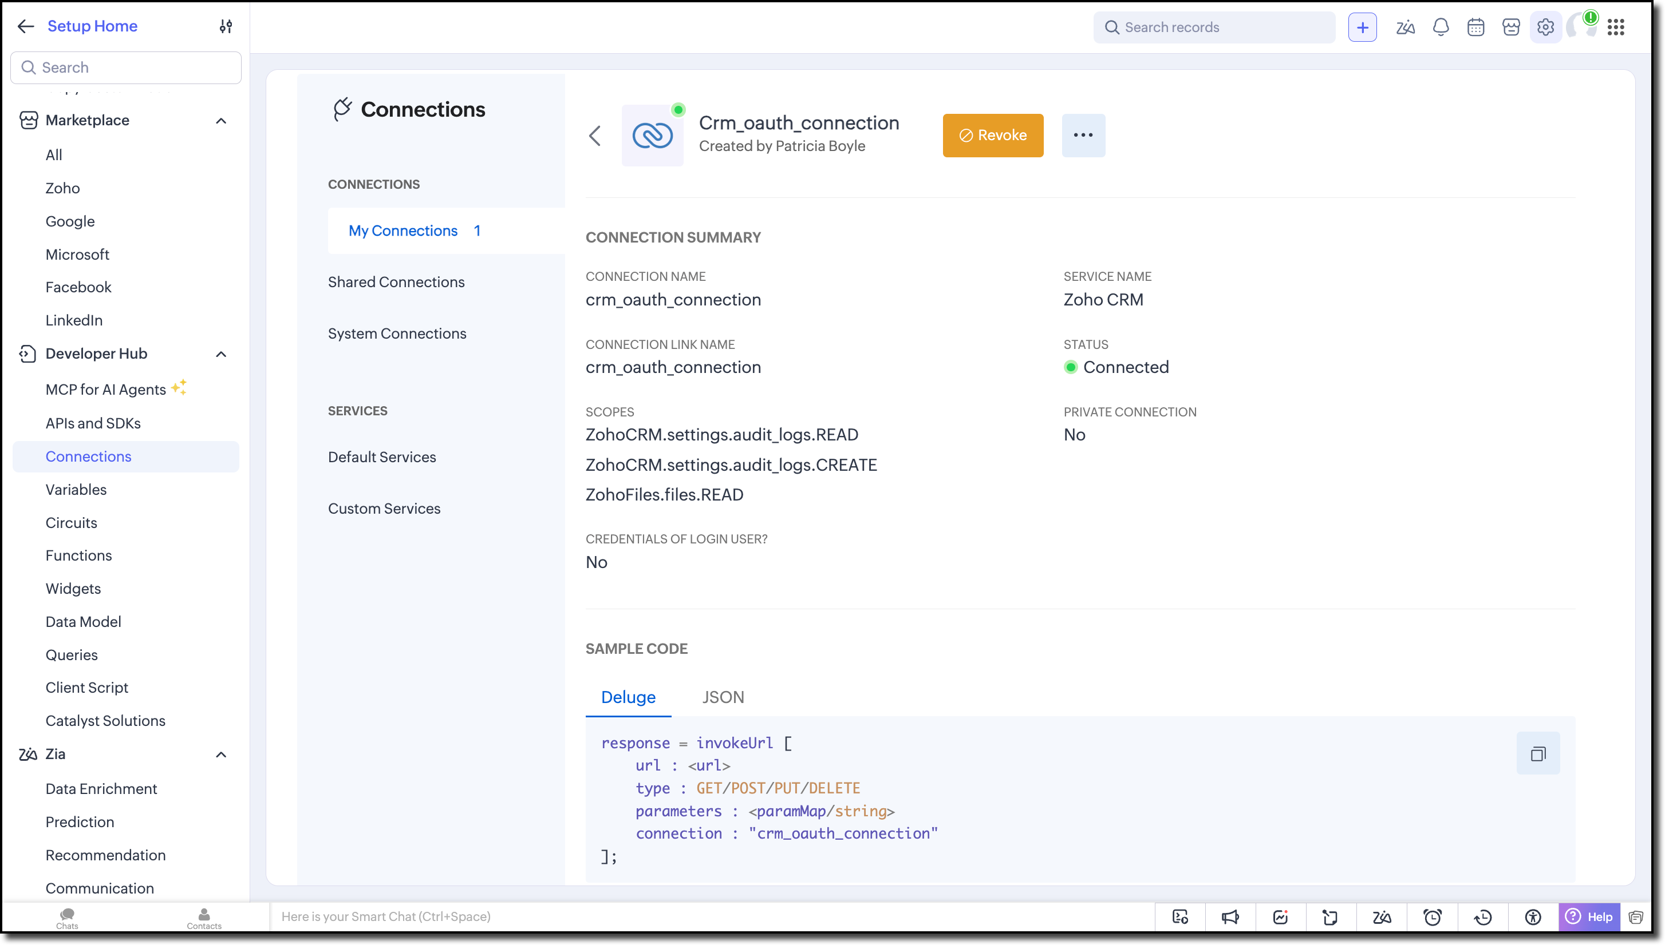This screenshot has width=1665, height=945.
Task: Switch to the JSON sample code tab
Action: [723, 697]
